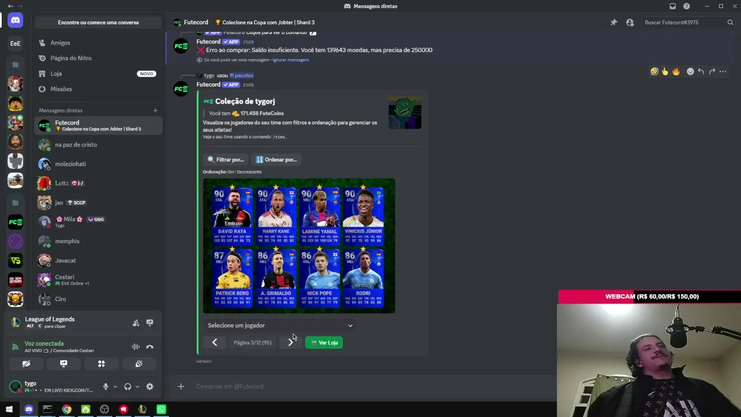
Task: Create a new direct message with plus
Action: point(155,111)
